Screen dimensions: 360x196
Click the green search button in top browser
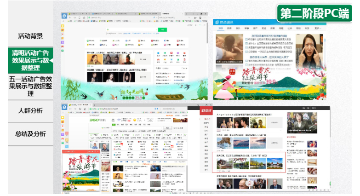coord(162,29)
